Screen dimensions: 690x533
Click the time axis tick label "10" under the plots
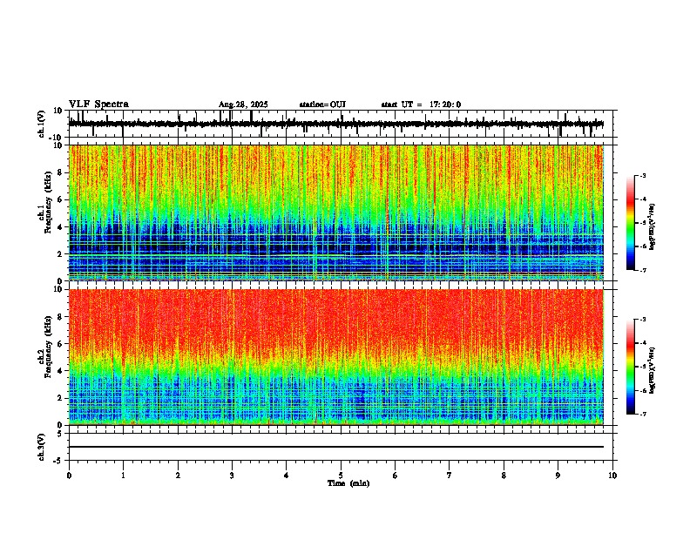pyautogui.click(x=612, y=476)
